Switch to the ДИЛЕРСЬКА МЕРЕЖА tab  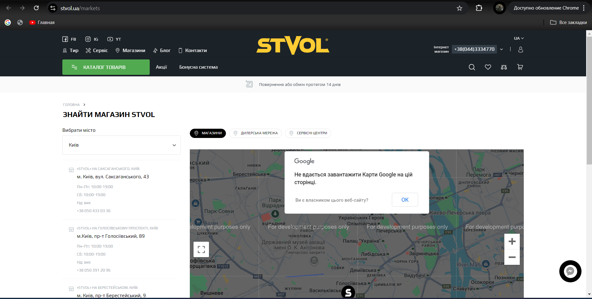pos(255,133)
